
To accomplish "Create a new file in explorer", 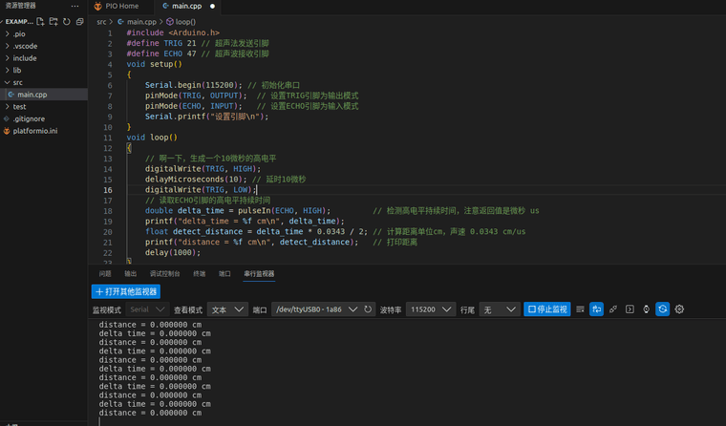I will click(x=40, y=21).
